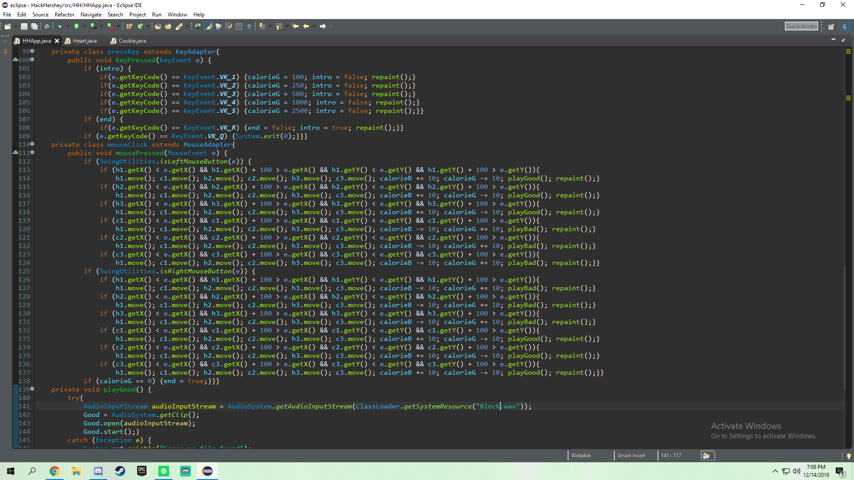The height and width of the screenshot is (480, 854).
Task: Toggle Skip All Breakpoints
Action: point(47,26)
